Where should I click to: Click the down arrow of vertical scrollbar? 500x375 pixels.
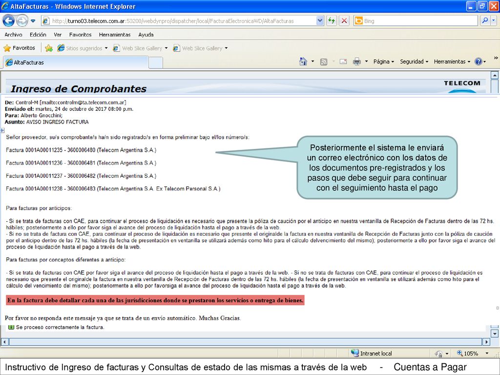click(494, 334)
